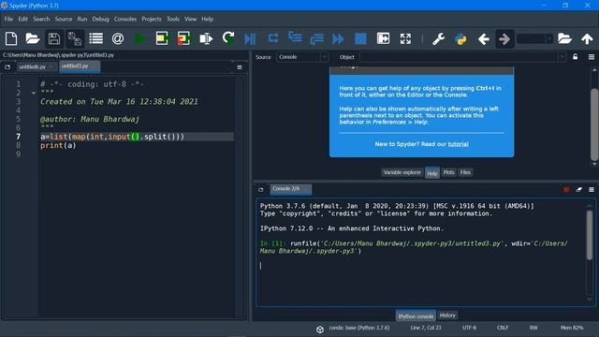The height and width of the screenshot is (337, 599).
Task: Open Help pane options hamburger menu
Action: pyautogui.click(x=592, y=57)
